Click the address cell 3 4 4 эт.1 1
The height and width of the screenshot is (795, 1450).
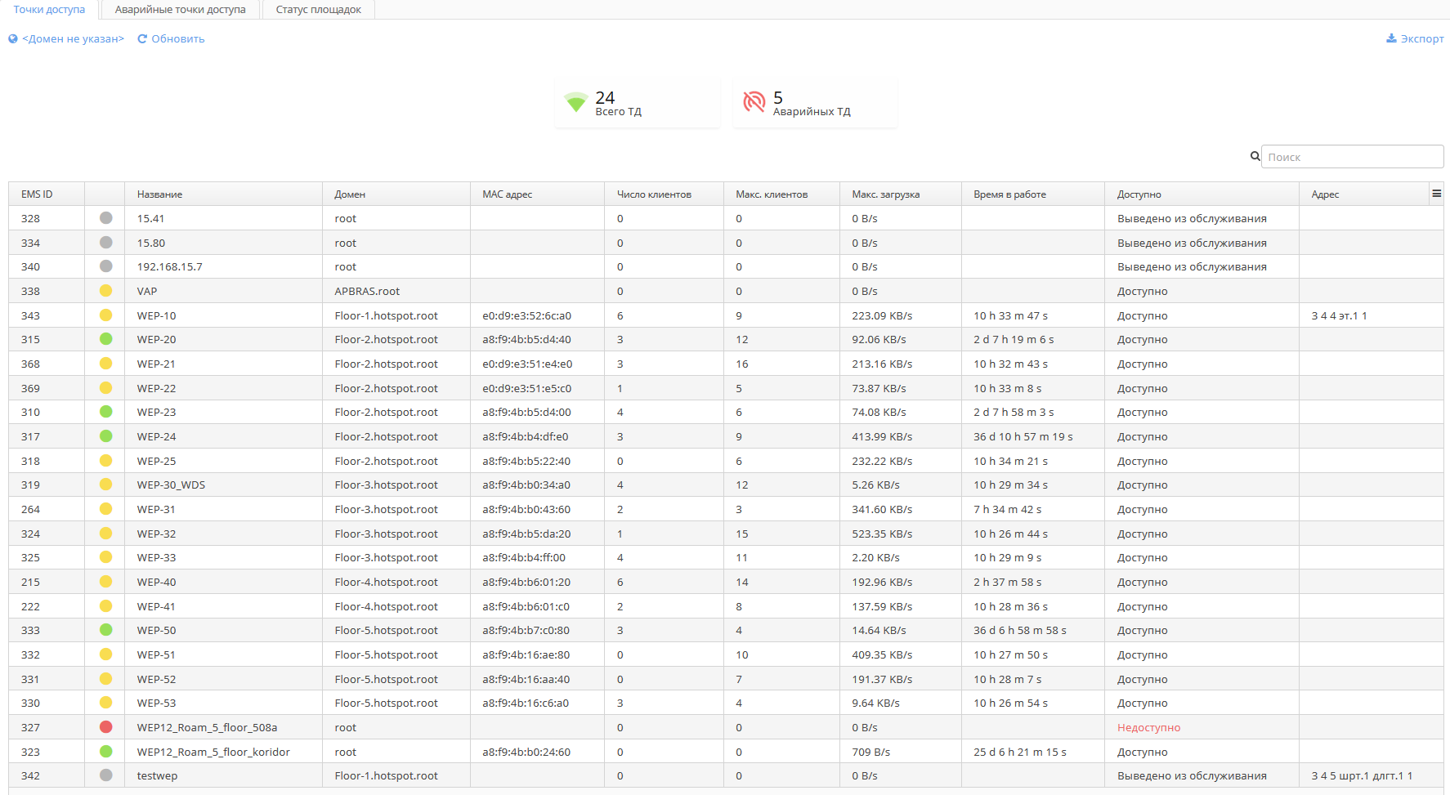1372,315
